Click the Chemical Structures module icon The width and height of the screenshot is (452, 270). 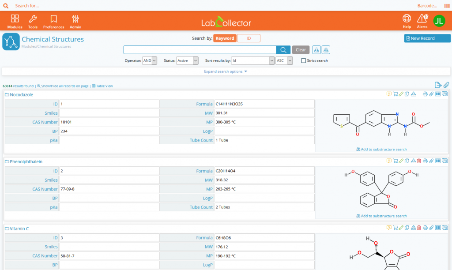11,41
